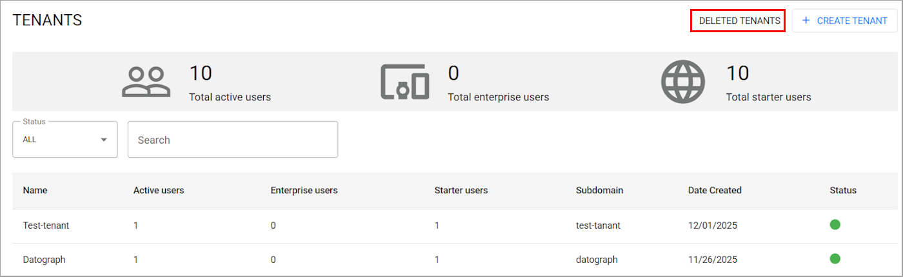The height and width of the screenshot is (277, 903).
Task: Sort by the Name column header
Action: 35,190
